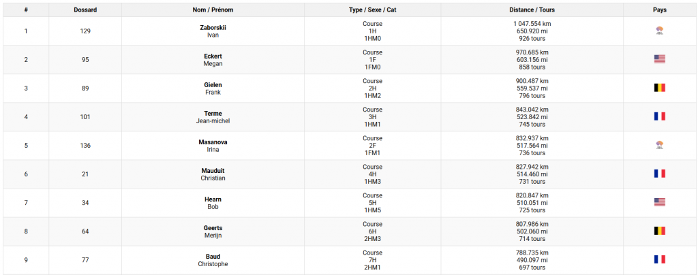Click the Belgian flag for Frank Gielen
This screenshot has width=698, height=275.
tap(659, 88)
